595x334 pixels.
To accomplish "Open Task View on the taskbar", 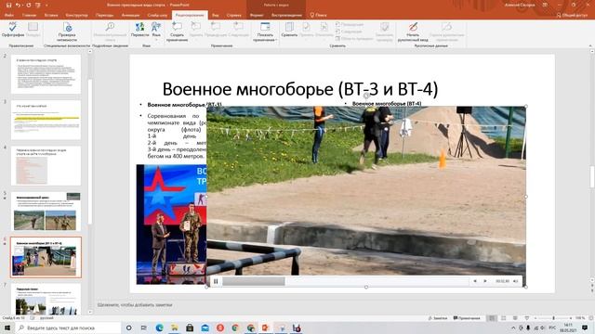I will pyautogui.click(x=144, y=328).
